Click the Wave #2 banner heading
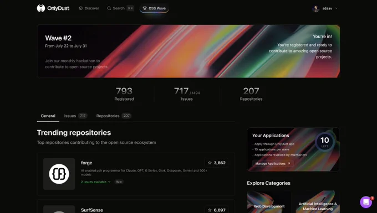377x213 pixels. pos(58,38)
